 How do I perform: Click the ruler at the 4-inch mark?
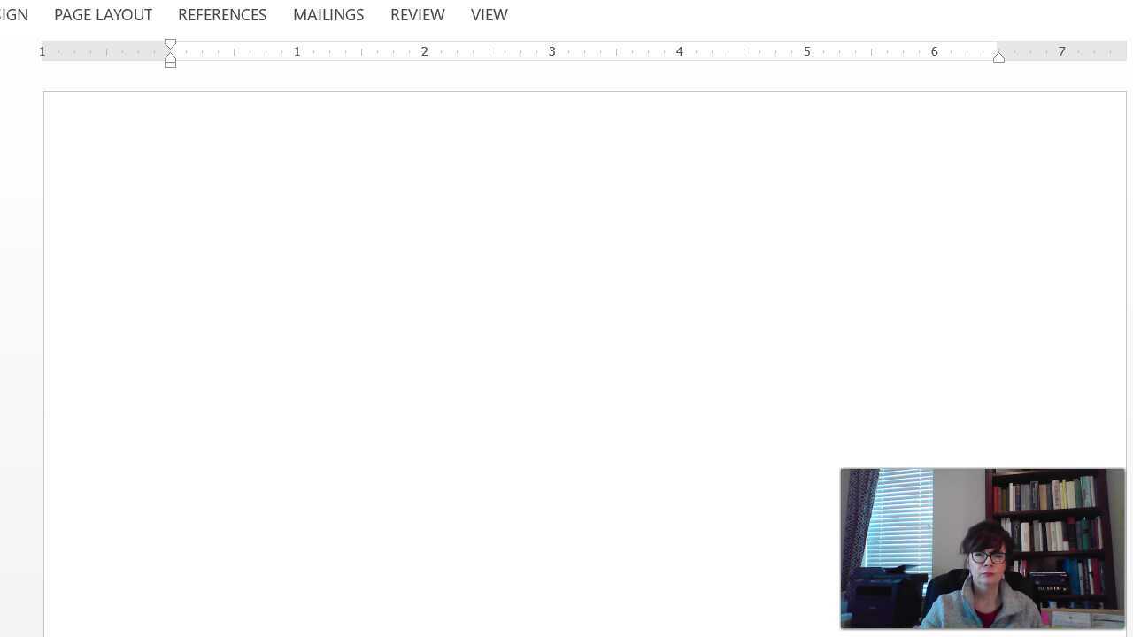[679, 50]
